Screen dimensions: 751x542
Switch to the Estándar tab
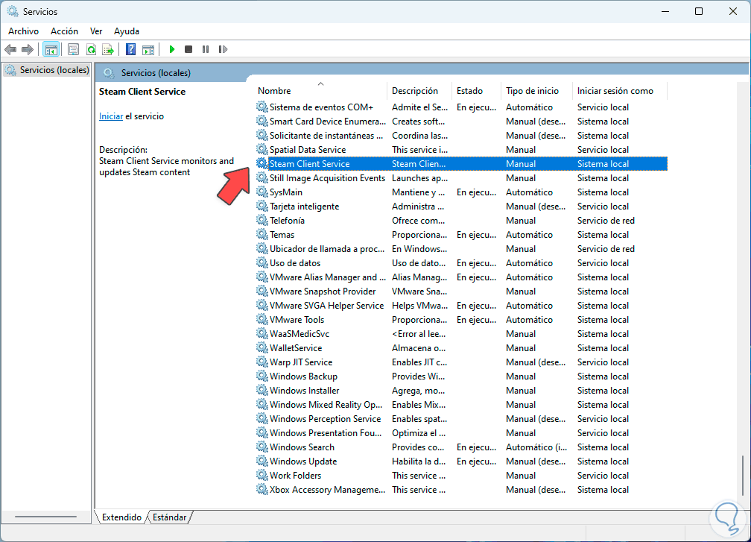pyautogui.click(x=170, y=517)
